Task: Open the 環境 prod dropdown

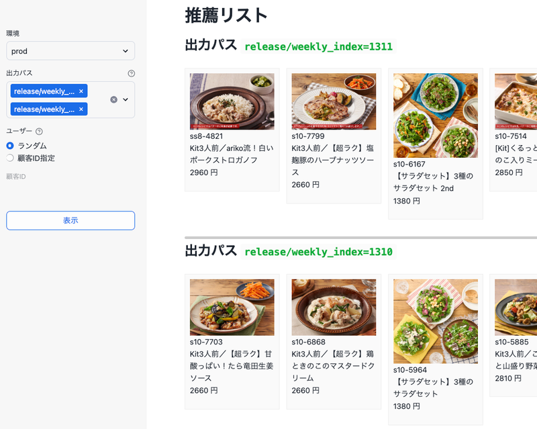Action: (70, 51)
